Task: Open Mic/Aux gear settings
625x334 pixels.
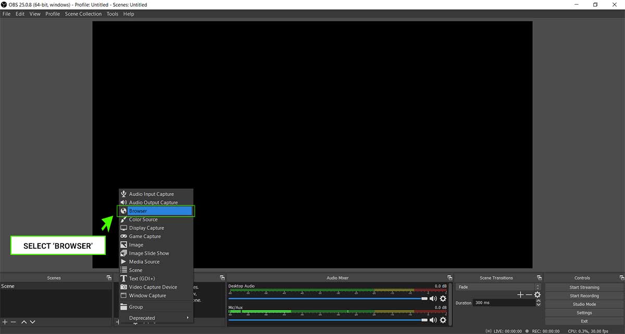Action: (443, 320)
